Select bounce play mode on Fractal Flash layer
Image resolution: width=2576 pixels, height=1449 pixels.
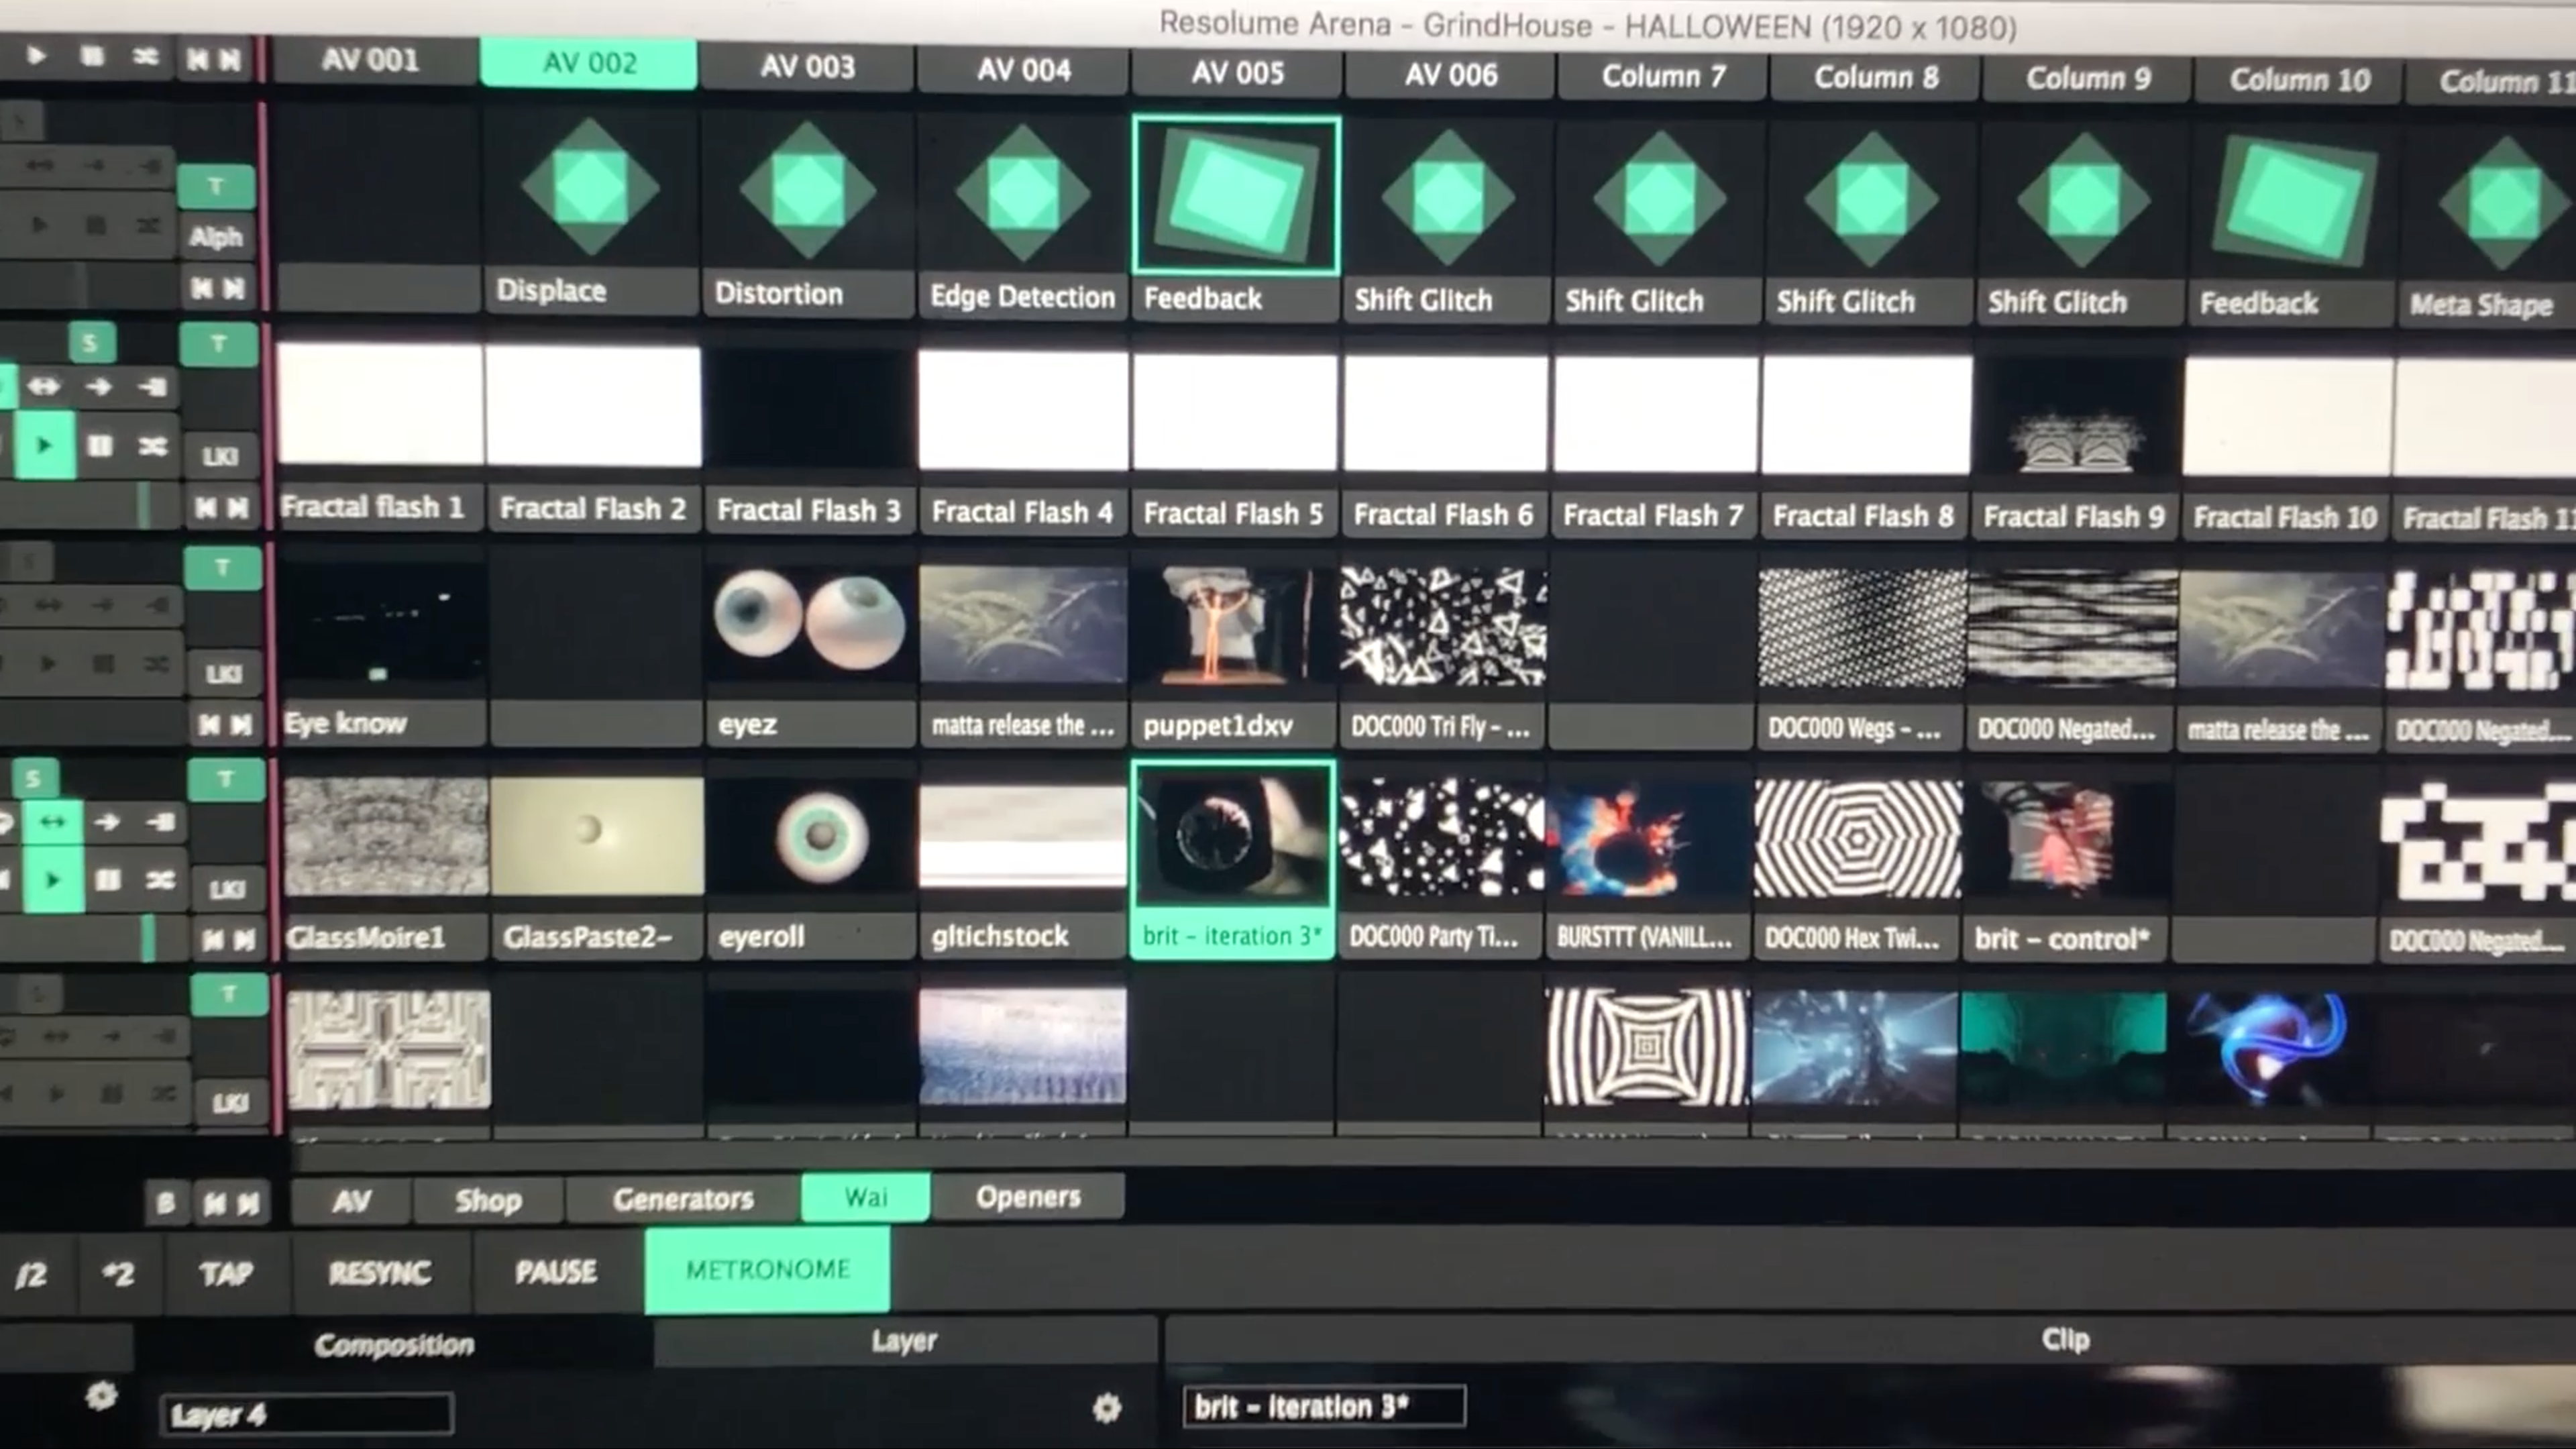pyautogui.click(x=43, y=386)
